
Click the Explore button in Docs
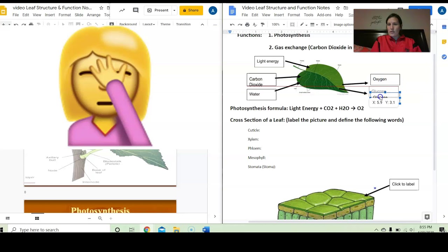(427, 217)
